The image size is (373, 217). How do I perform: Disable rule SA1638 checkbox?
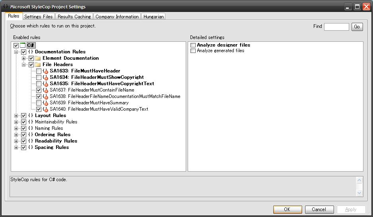tap(39, 96)
